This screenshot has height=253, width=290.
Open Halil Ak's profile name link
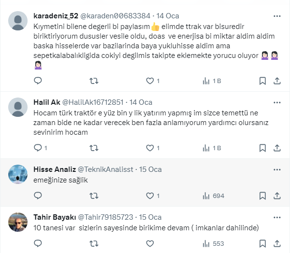[45, 102]
